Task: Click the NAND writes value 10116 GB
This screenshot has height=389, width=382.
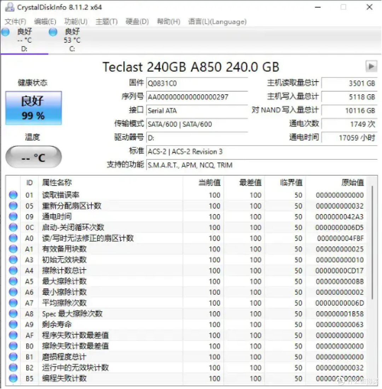Action: (x=349, y=111)
